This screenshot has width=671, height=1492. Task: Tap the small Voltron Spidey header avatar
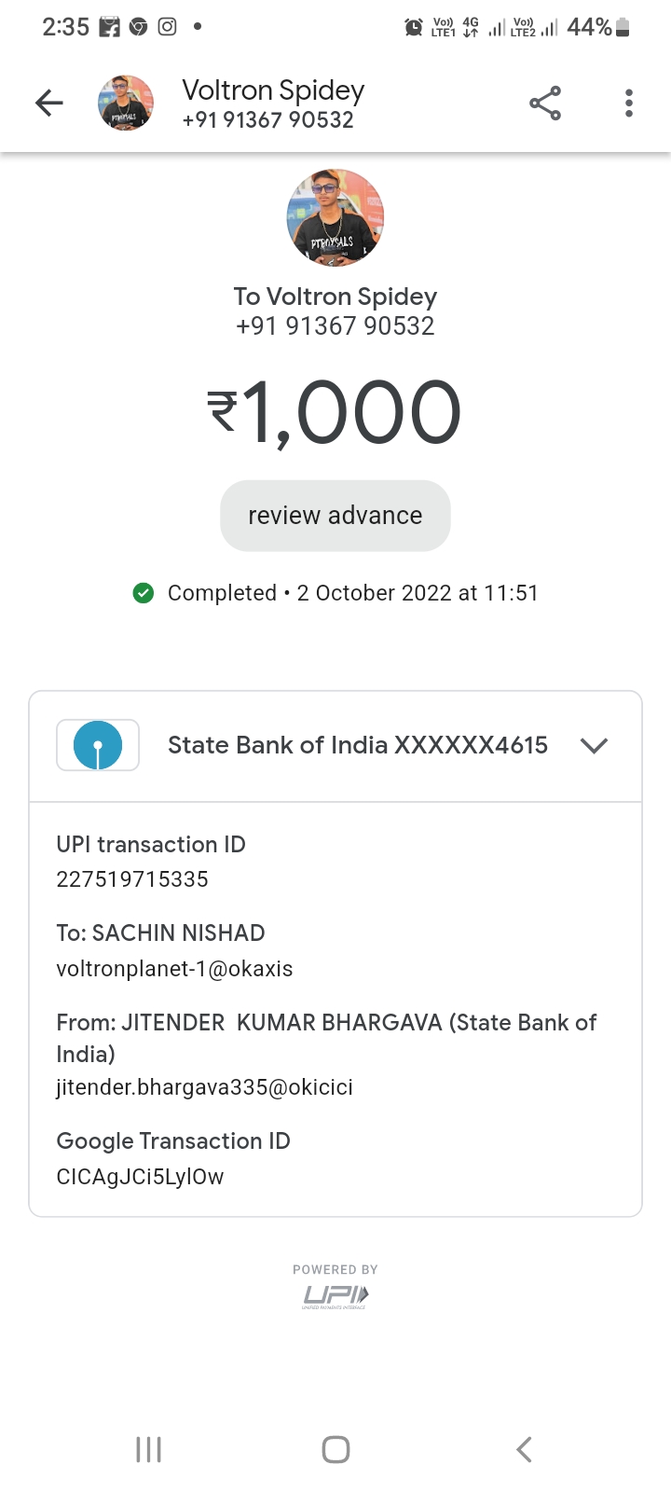point(126,103)
